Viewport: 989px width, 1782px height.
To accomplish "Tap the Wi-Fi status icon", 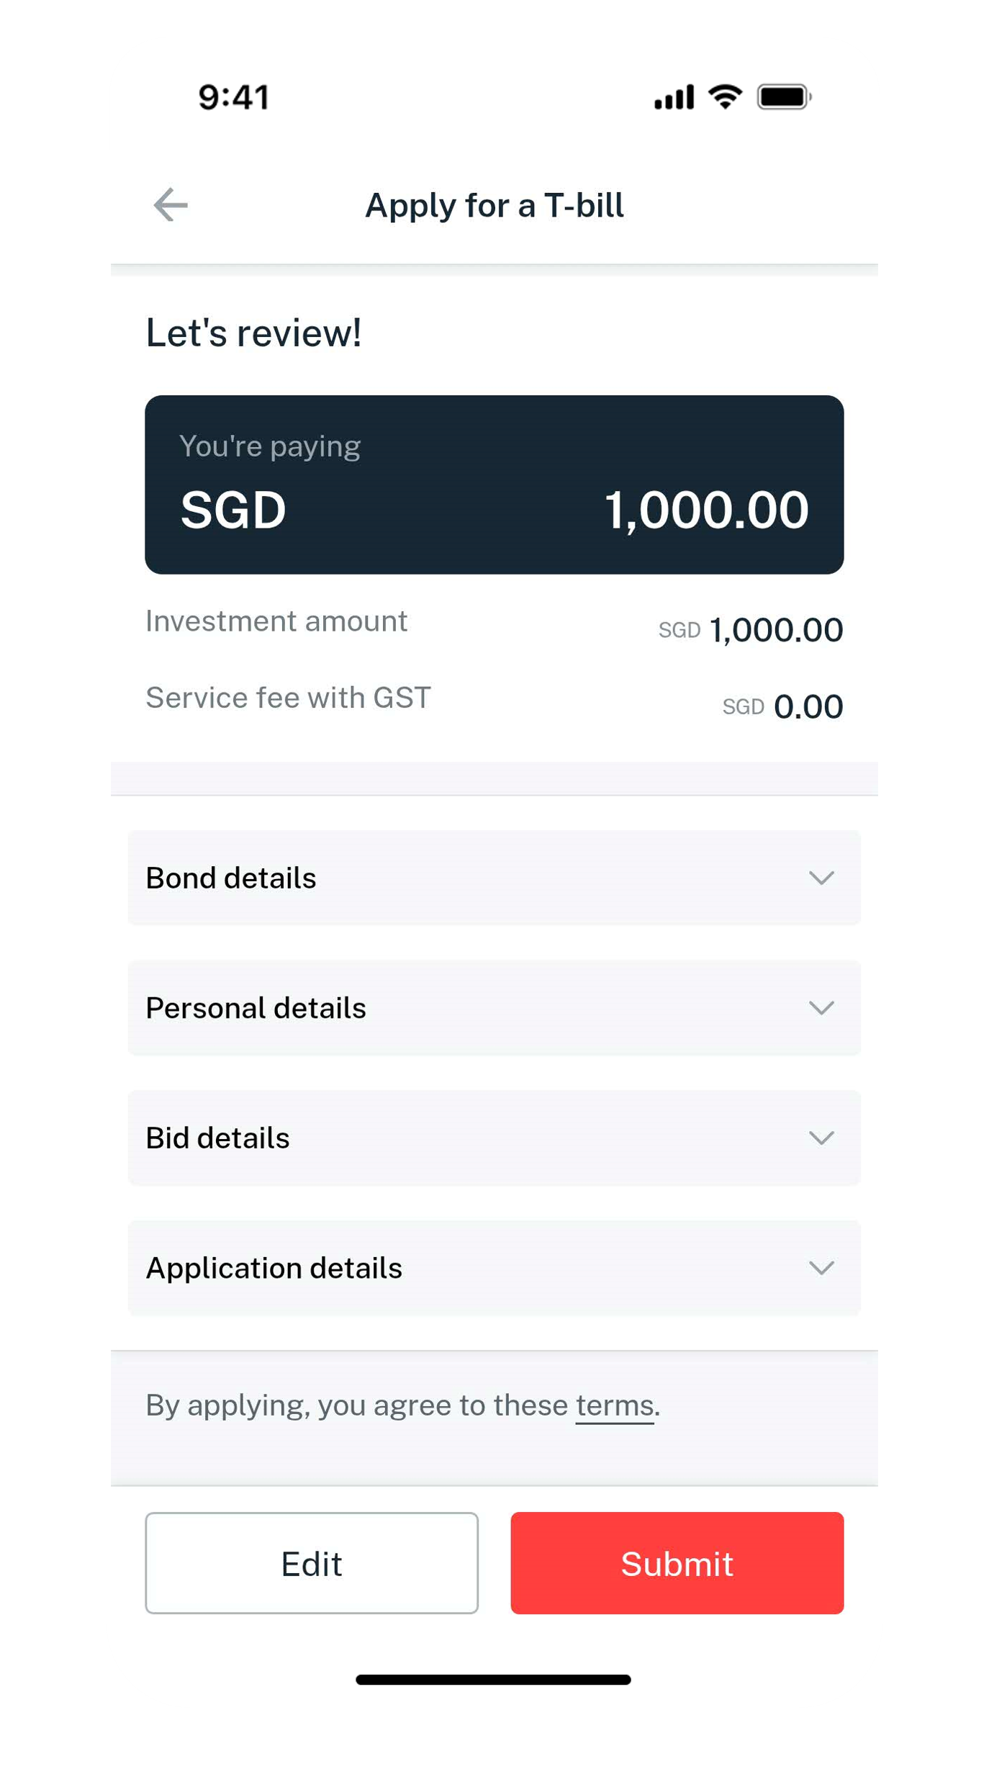I will (725, 96).
